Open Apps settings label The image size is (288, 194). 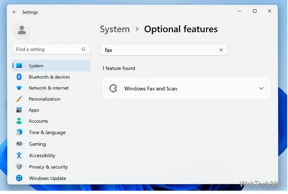coord(34,110)
